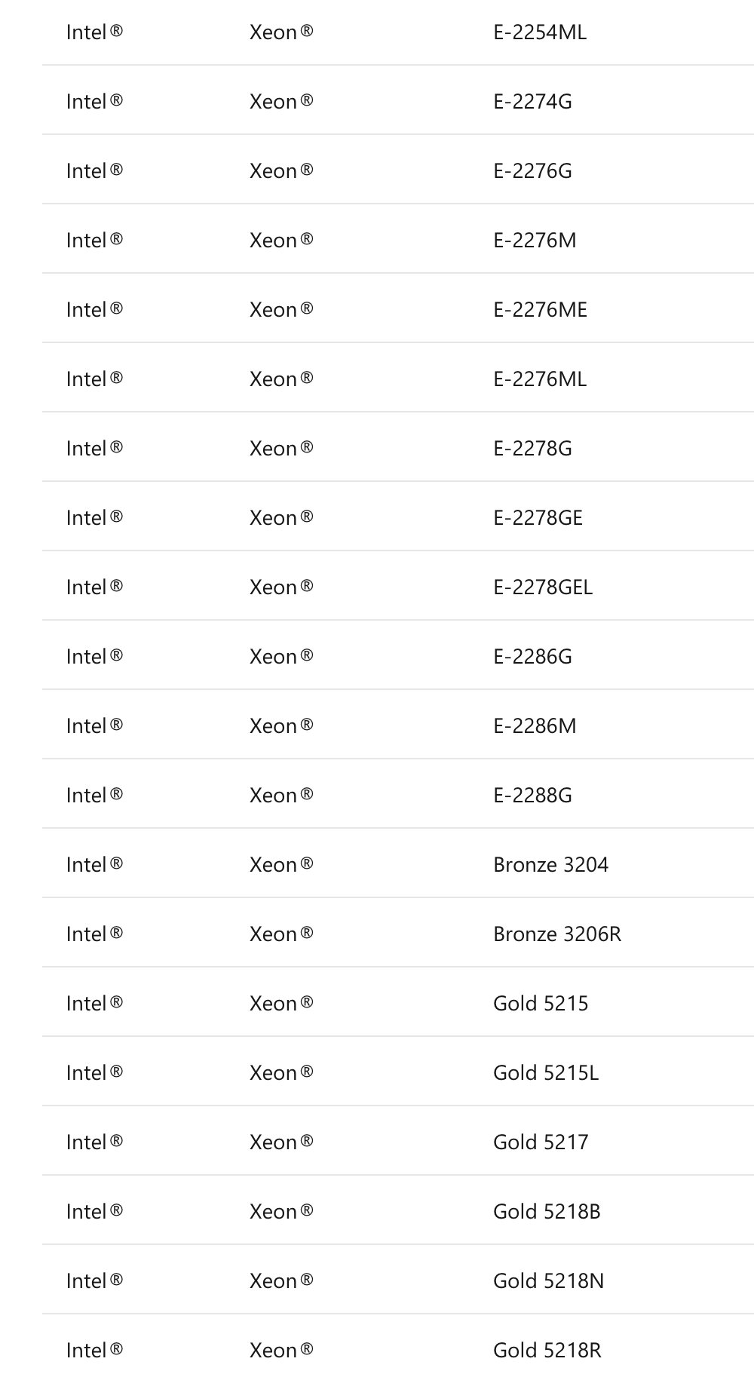Click the E-2278GE model text
The width and height of the screenshot is (754, 1380).
(x=538, y=518)
